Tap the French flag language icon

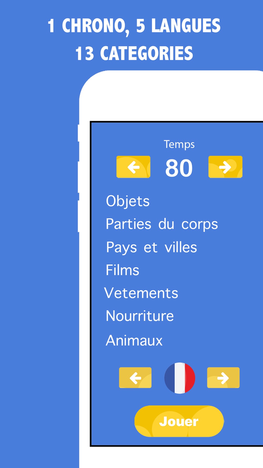[x=180, y=378]
